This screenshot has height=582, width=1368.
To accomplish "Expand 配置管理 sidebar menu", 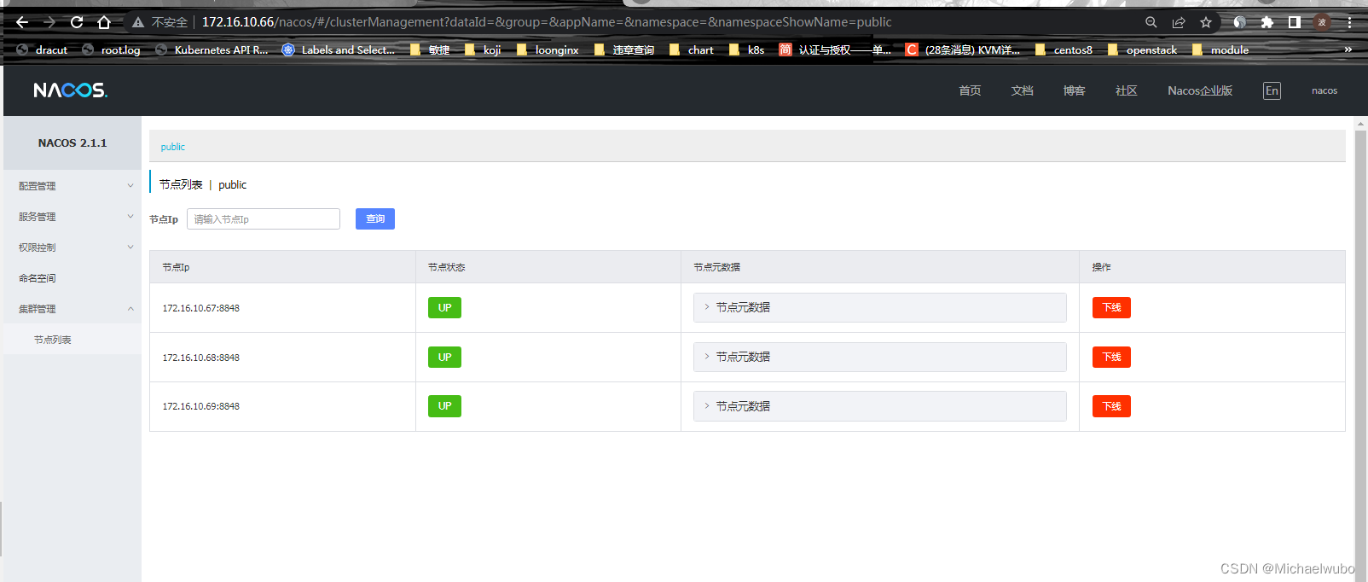I will [x=72, y=186].
